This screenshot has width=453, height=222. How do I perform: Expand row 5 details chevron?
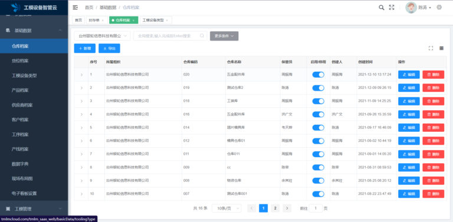point(81,128)
